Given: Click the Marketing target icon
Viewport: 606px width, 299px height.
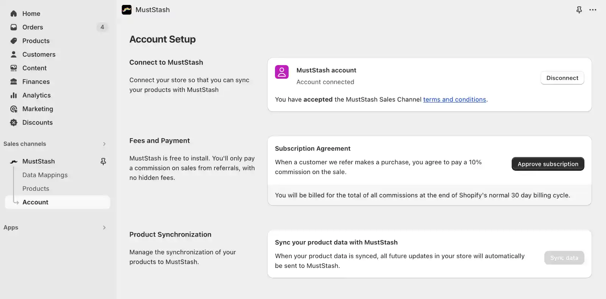Looking at the screenshot, I should (14, 109).
